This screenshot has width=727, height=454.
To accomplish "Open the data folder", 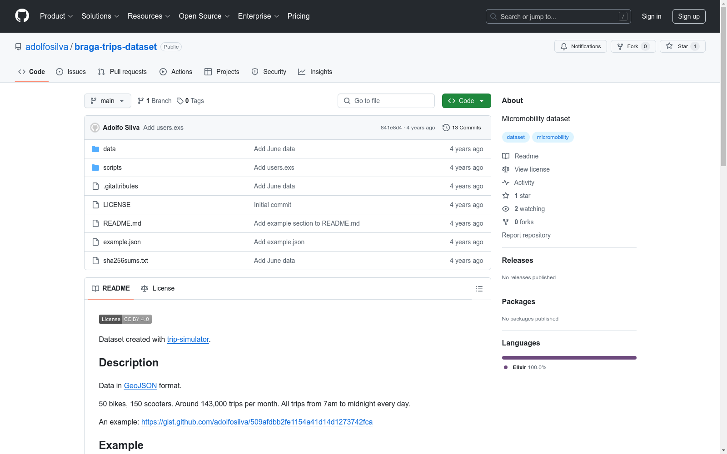I will coord(110,149).
